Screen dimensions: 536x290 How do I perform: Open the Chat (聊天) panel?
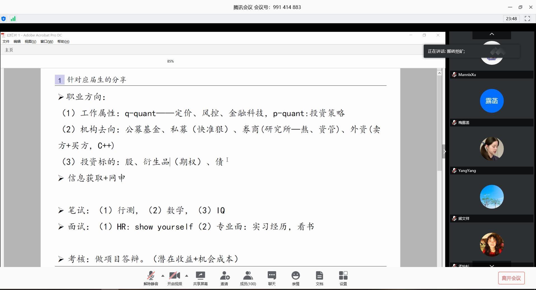coord(272,278)
